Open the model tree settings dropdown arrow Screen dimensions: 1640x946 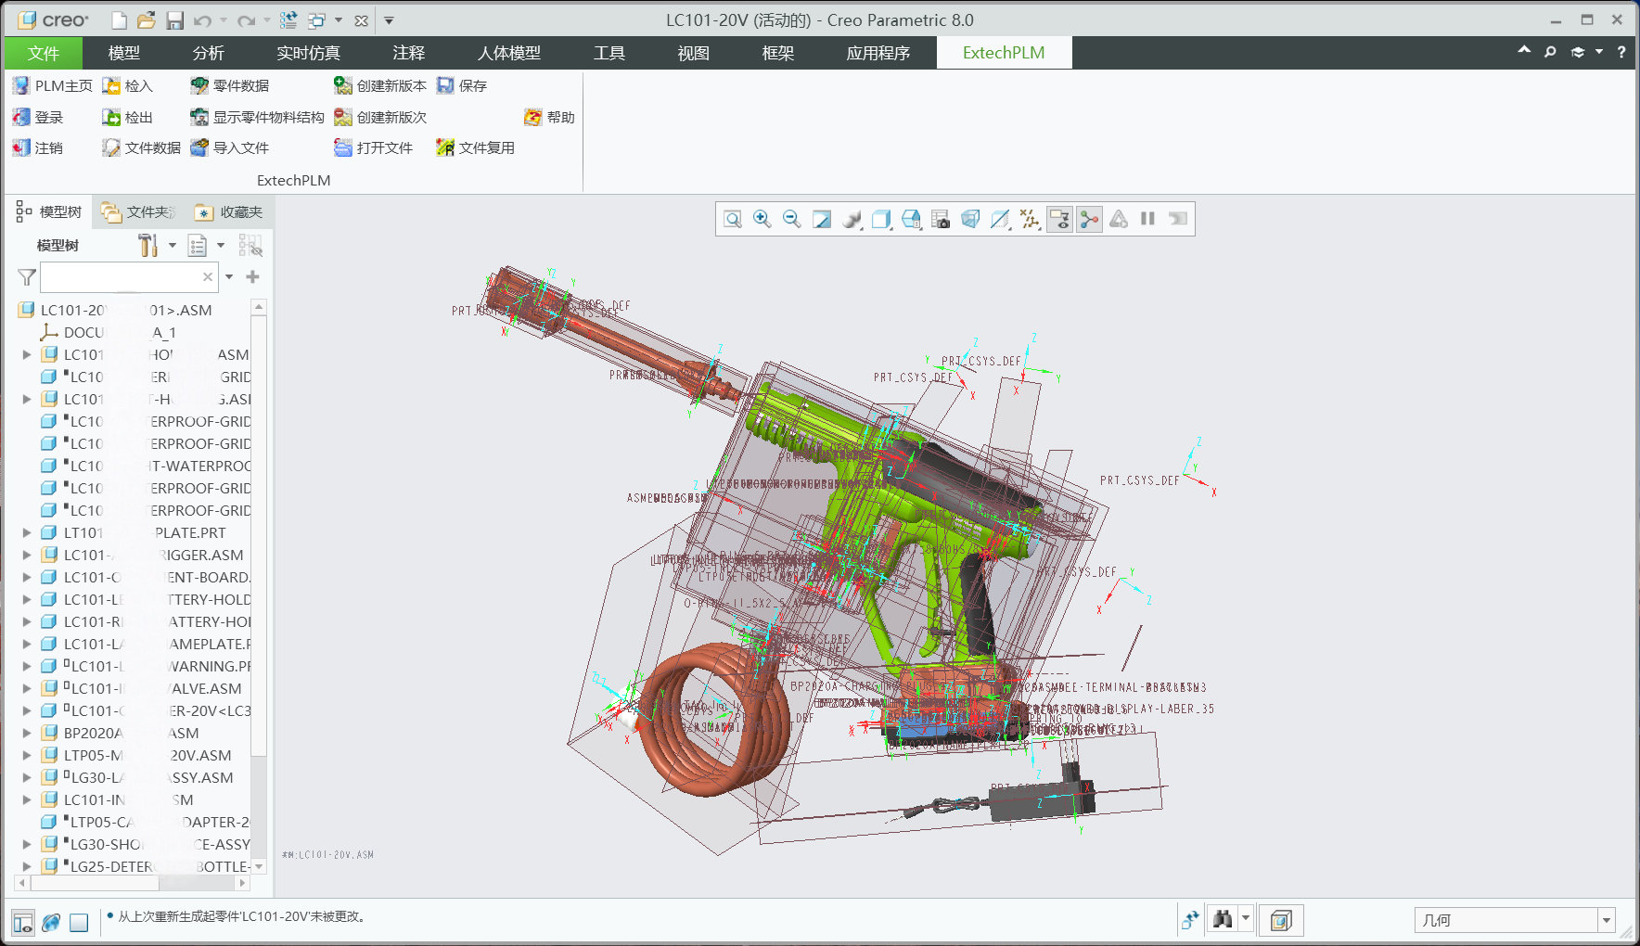173,246
